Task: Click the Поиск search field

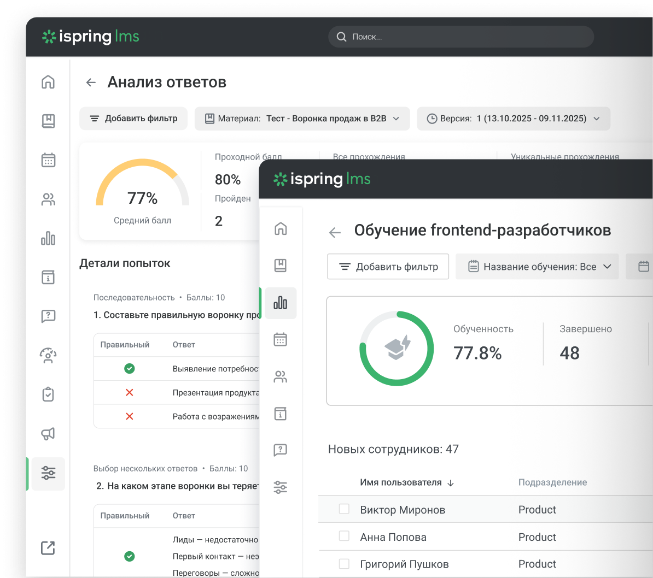Action: [460, 37]
